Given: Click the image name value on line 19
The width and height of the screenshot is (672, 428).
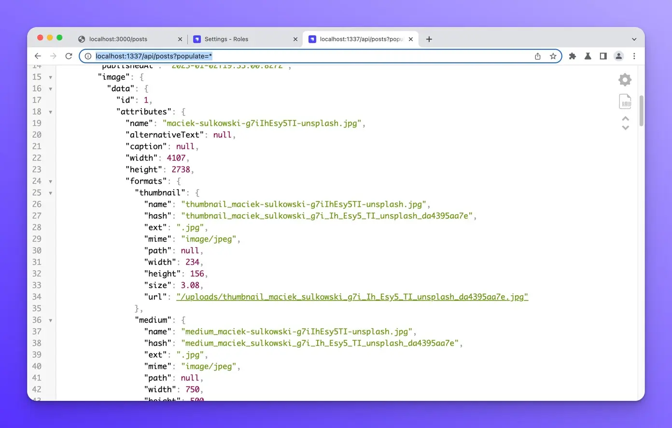Looking at the screenshot, I should pos(262,123).
